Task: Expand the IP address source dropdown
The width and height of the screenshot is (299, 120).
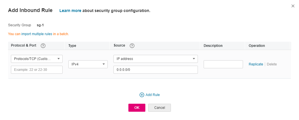Action: click(155, 59)
